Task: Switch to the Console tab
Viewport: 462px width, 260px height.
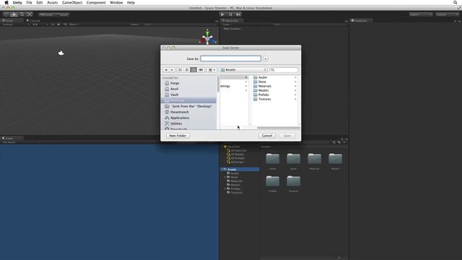Action: pyautogui.click(x=33, y=21)
